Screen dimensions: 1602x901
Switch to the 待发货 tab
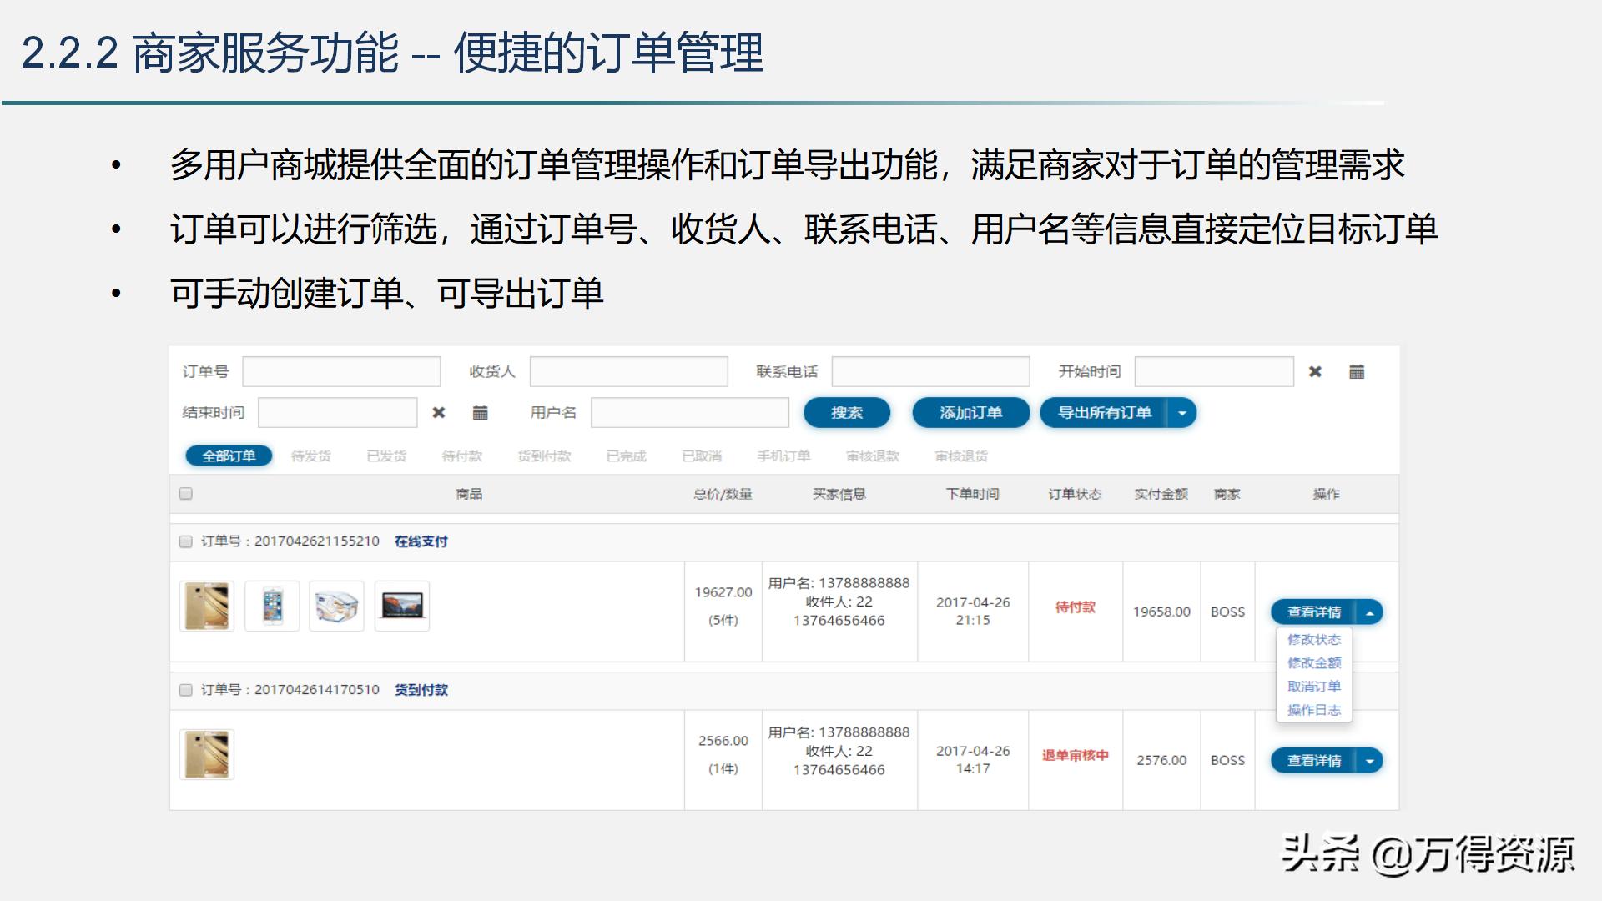[x=312, y=456]
